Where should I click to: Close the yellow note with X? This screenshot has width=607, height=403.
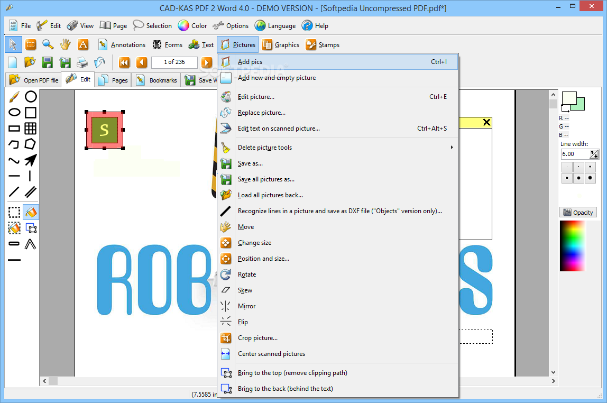pyautogui.click(x=486, y=123)
